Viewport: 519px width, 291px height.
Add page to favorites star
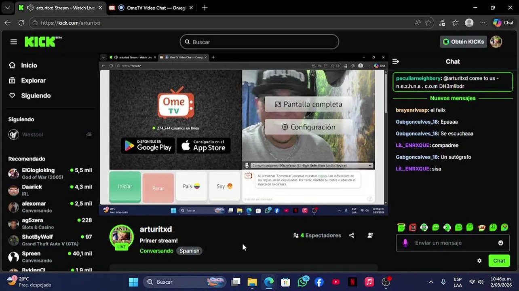428,23
